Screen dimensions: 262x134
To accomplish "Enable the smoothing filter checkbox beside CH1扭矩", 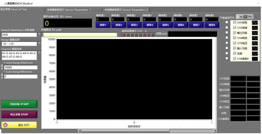I will pyautogui.click(x=227, y=23).
